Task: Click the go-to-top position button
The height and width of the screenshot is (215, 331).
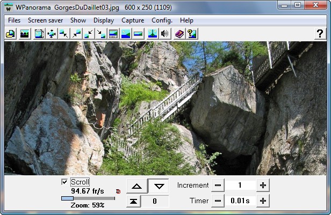Action: (133, 201)
